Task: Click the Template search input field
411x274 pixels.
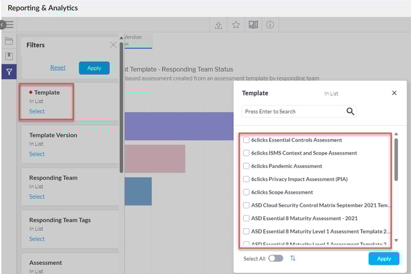Action: click(x=291, y=112)
